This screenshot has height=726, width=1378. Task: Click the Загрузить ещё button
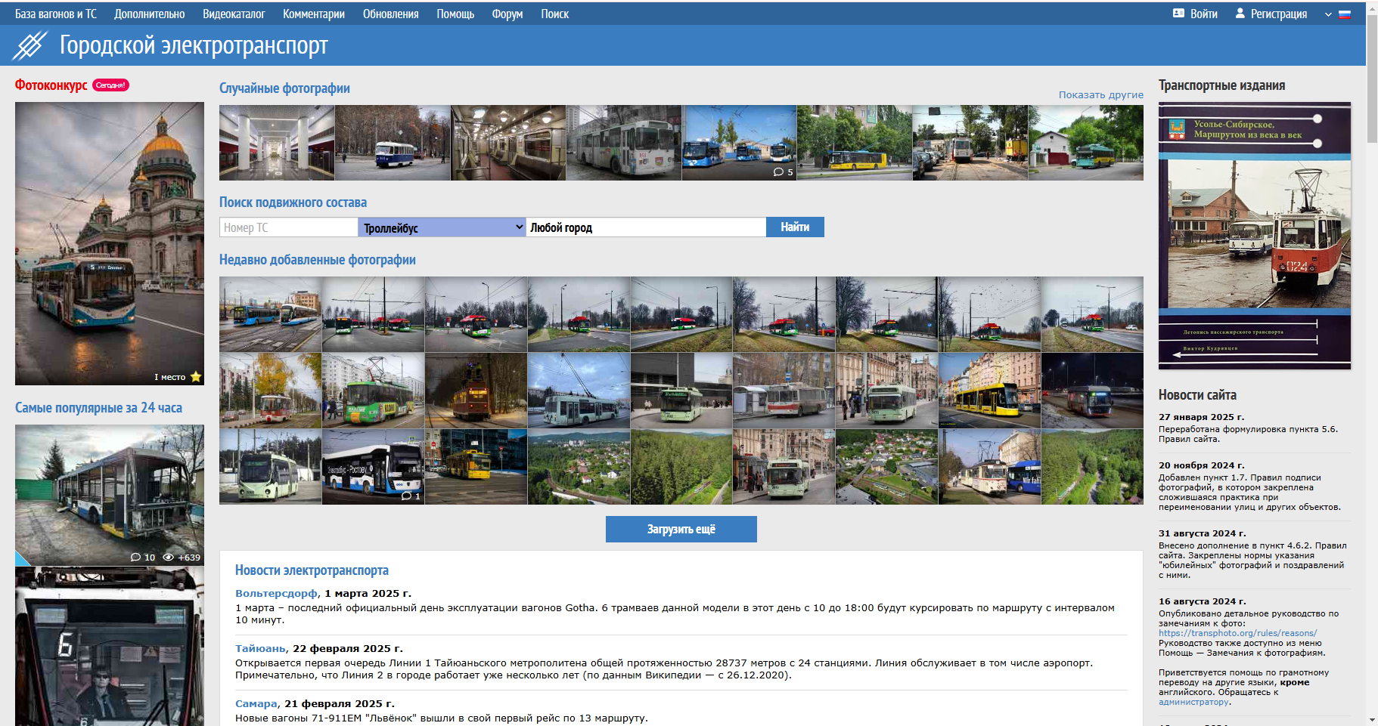tap(681, 529)
